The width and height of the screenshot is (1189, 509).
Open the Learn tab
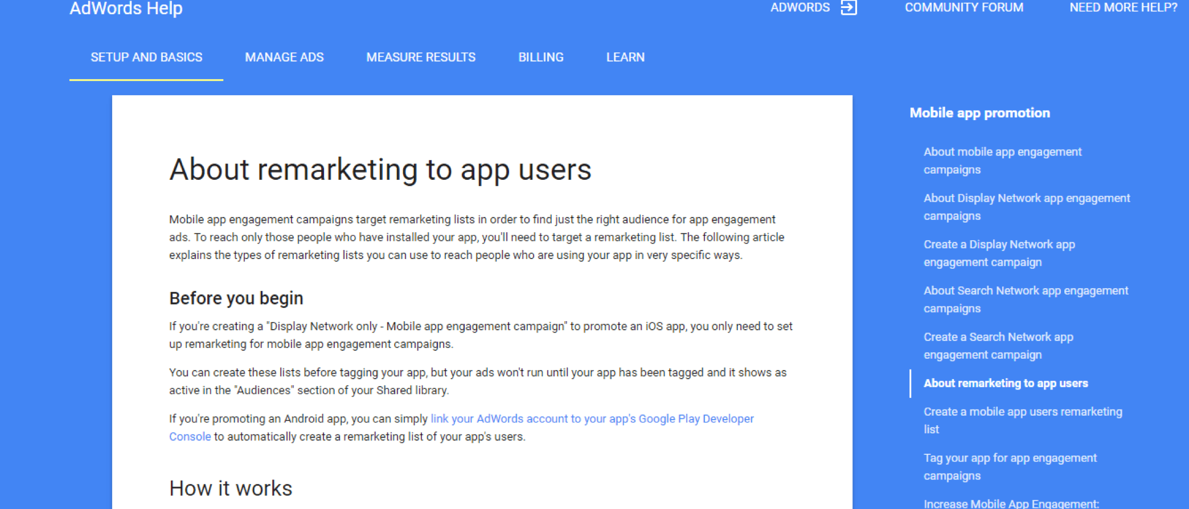(625, 58)
